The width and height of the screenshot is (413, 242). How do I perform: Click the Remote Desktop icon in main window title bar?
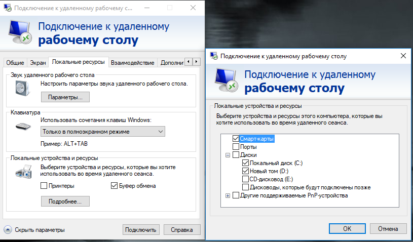pos(8,8)
